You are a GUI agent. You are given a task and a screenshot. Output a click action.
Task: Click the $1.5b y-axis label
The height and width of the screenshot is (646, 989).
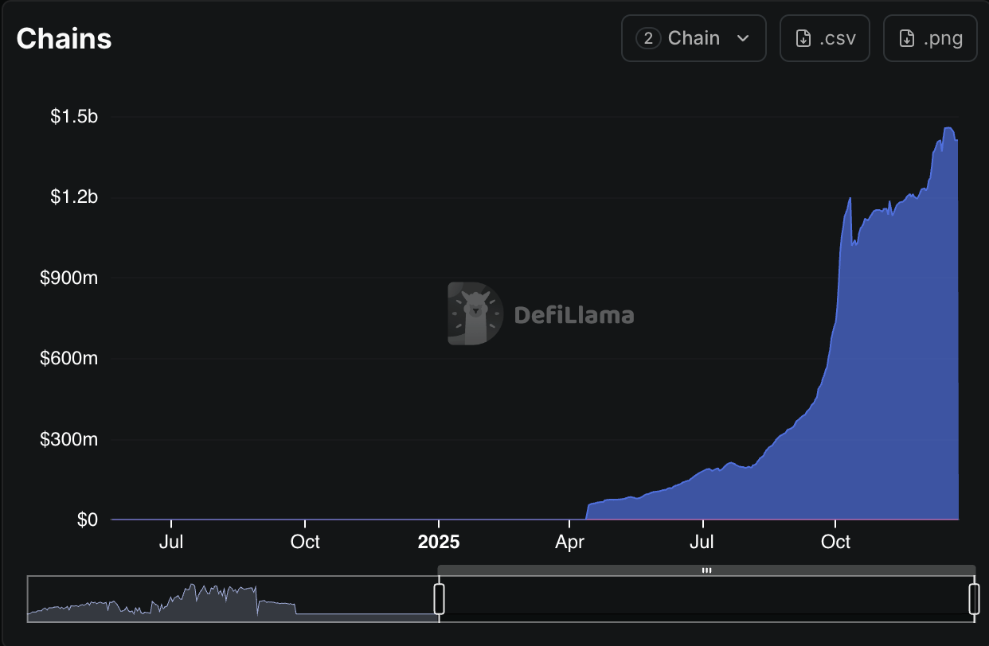(74, 117)
